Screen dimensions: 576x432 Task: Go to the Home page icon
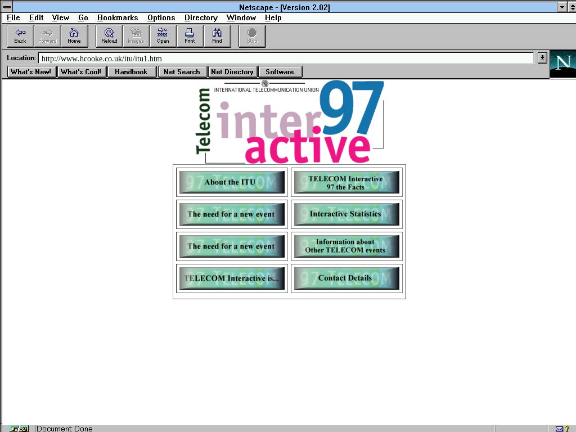pyautogui.click(x=74, y=36)
